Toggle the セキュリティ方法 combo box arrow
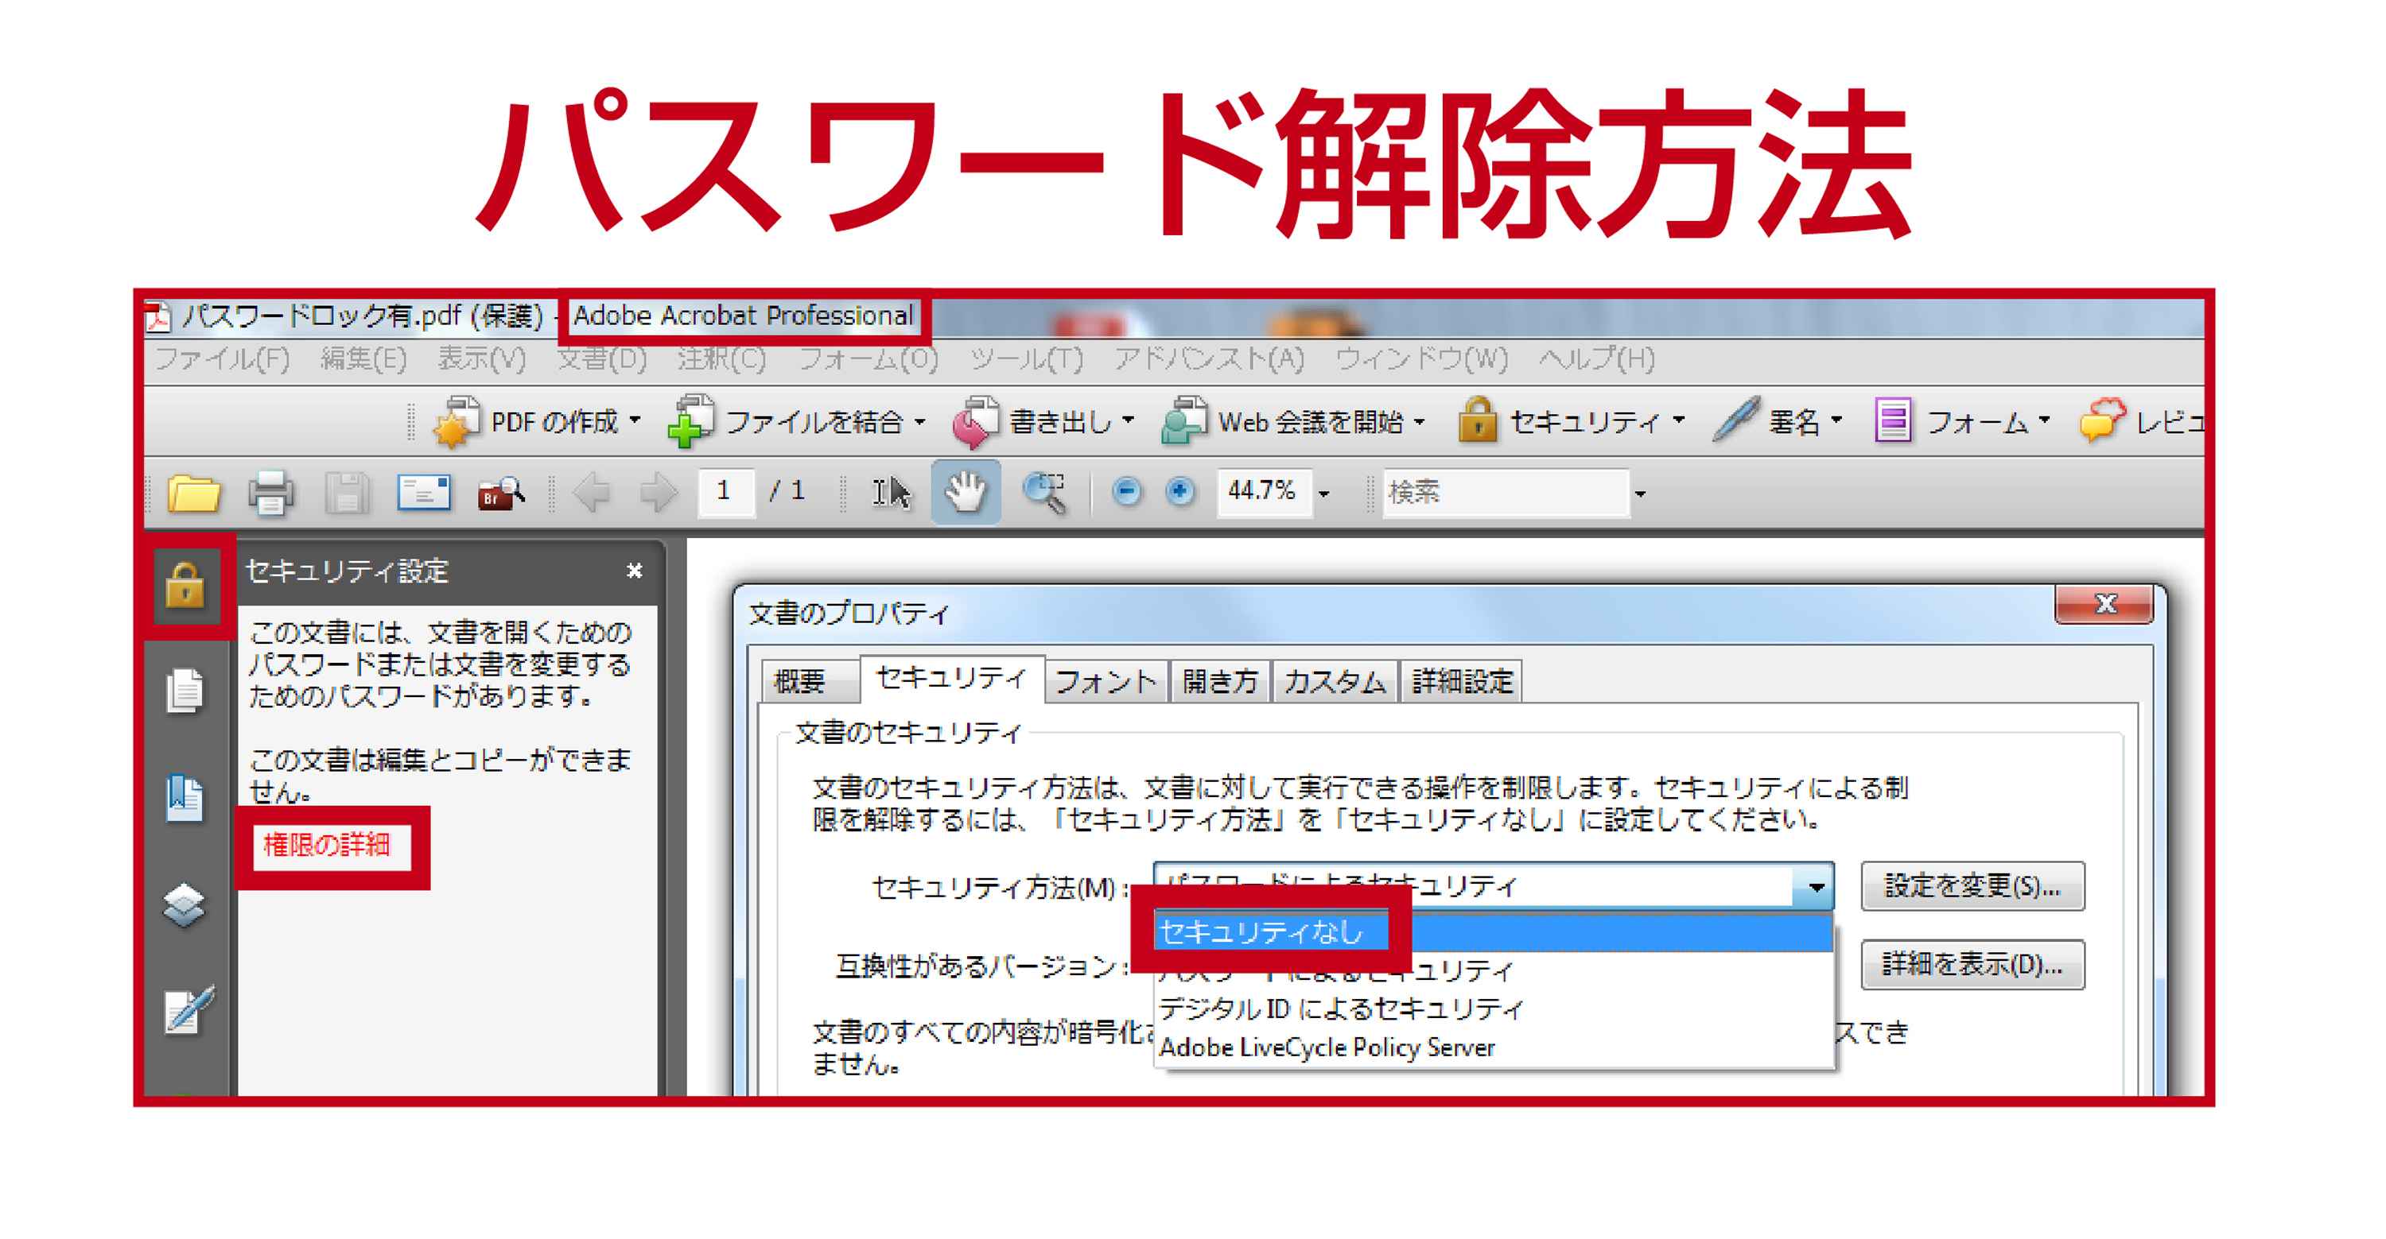 1817,888
